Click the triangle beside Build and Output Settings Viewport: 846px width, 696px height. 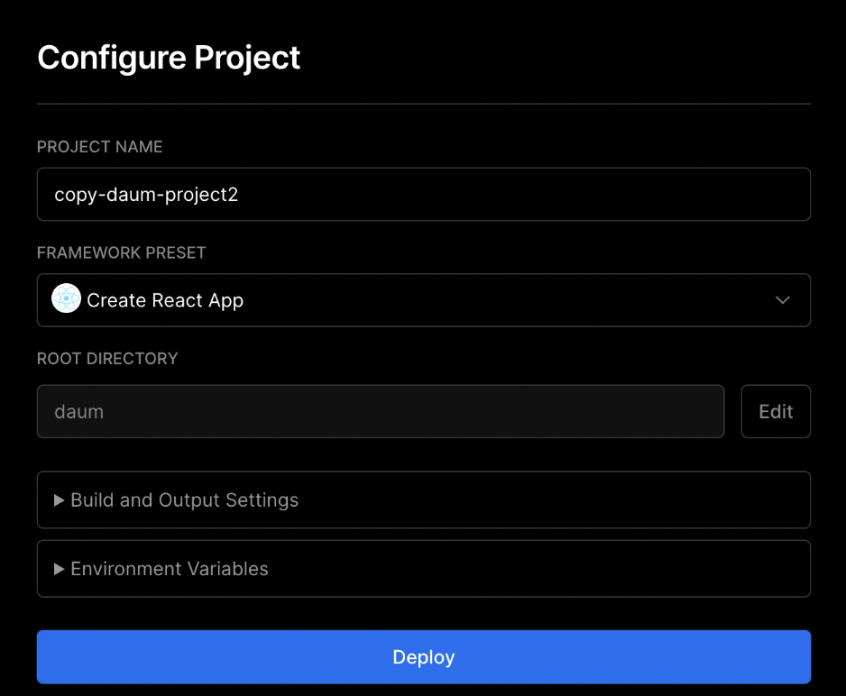tap(59, 500)
